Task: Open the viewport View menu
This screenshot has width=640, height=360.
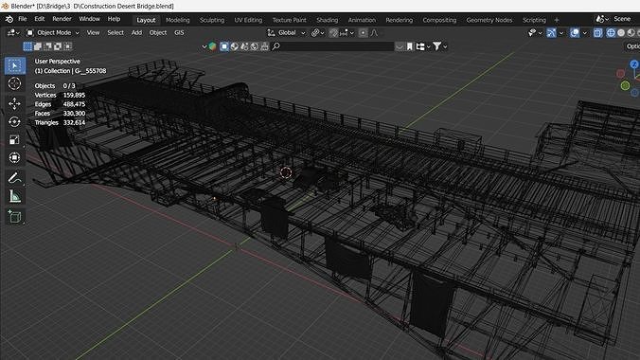Action: [93, 33]
